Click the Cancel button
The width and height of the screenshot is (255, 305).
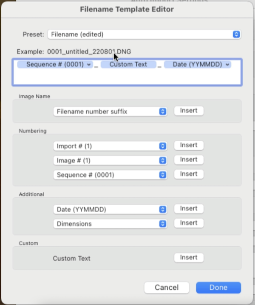167,288
